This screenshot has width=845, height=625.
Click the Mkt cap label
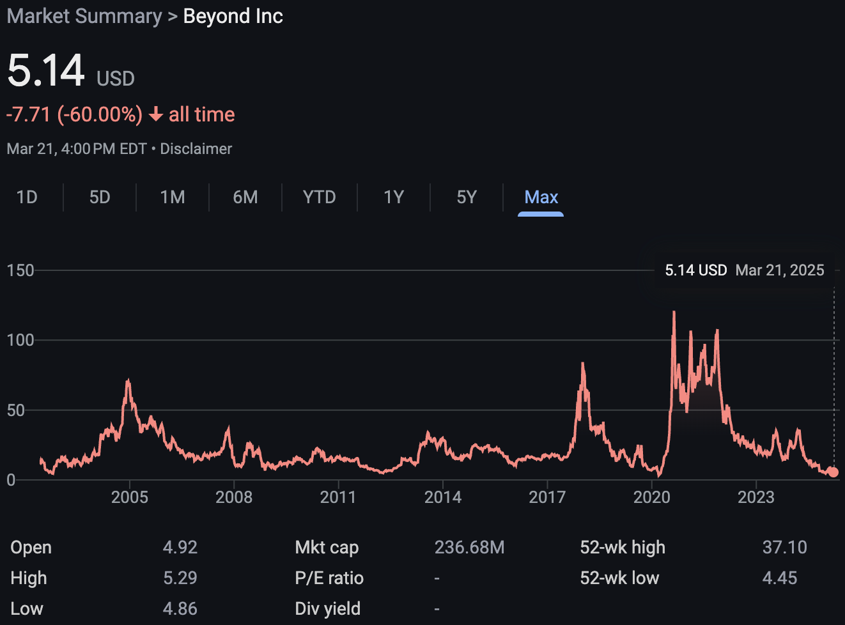point(327,547)
